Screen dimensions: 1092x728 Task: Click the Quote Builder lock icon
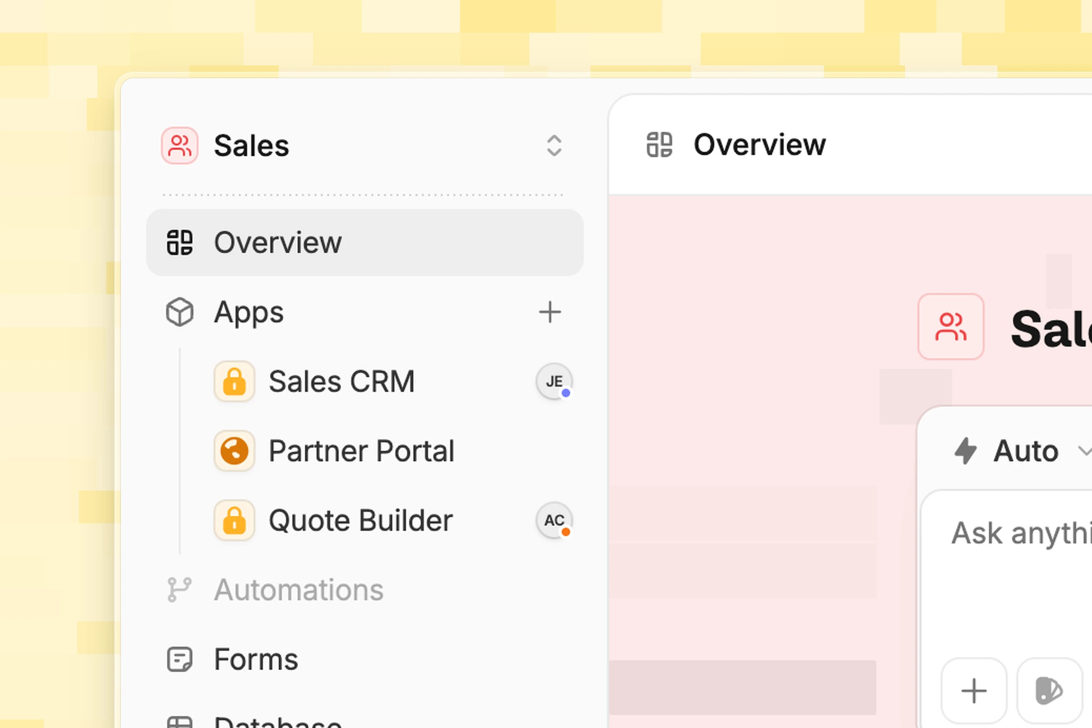[x=235, y=520]
